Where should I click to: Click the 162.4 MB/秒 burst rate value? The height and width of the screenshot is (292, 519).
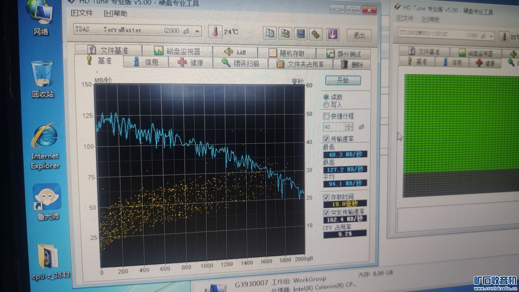pos(345,219)
